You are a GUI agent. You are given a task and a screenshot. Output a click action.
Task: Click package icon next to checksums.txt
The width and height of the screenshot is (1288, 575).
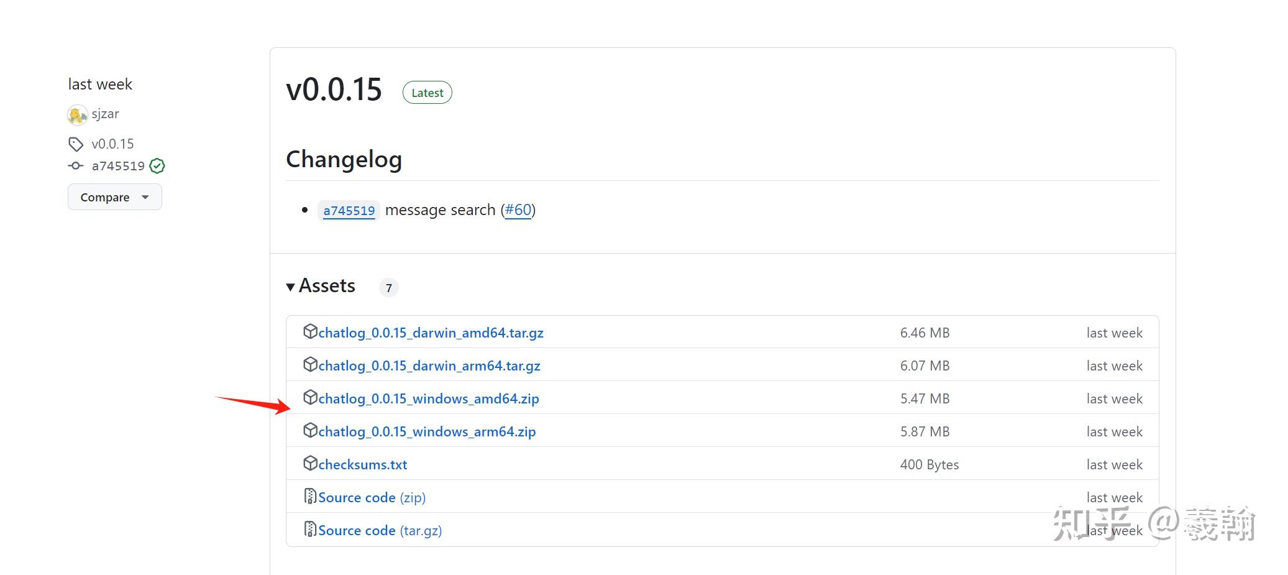[x=310, y=464]
